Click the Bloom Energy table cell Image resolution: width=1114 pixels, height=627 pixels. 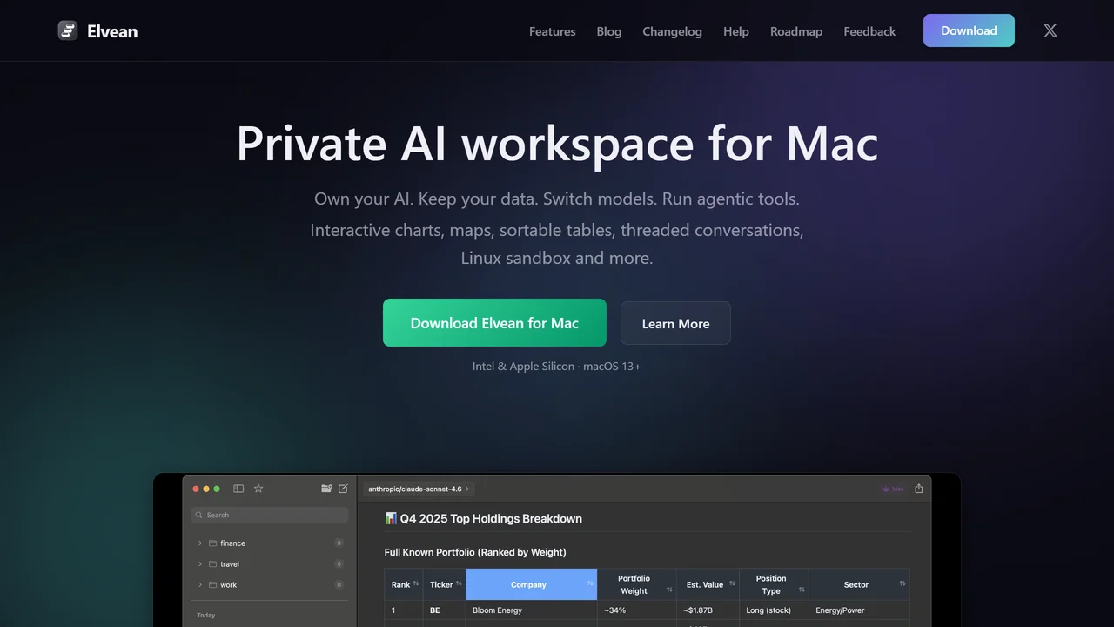(x=532, y=610)
